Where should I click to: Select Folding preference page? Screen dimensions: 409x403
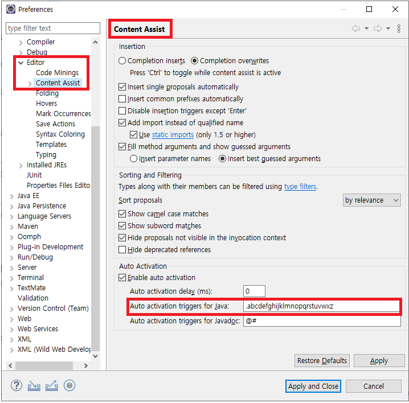pos(47,93)
